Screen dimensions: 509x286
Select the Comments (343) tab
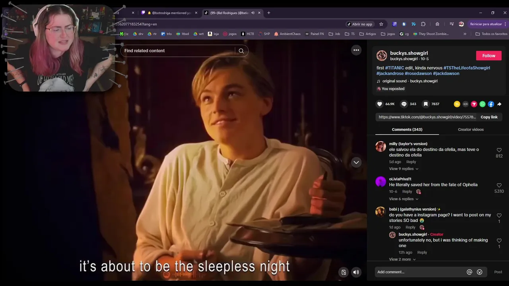pos(407,129)
